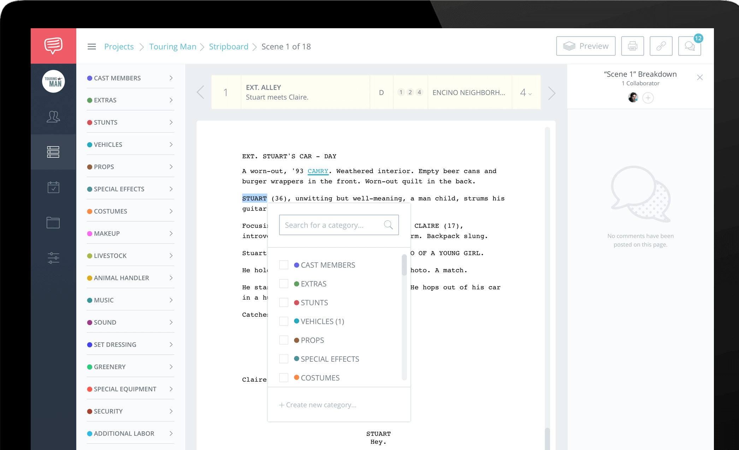Click the Search for a category field

tap(339, 225)
